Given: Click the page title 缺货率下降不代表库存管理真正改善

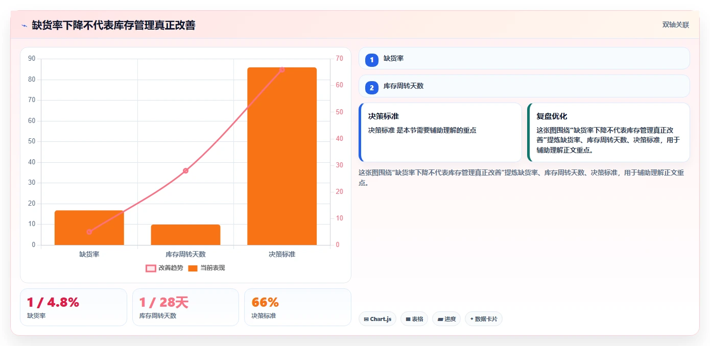Looking at the screenshot, I should coord(113,25).
